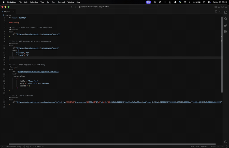Click the vertical scrollbar of the editor

click(222, 54)
